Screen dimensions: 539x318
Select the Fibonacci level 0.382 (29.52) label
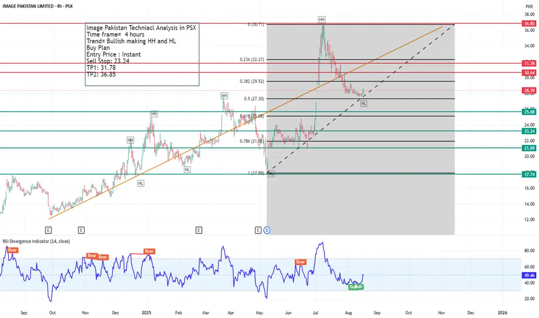click(x=252, y=82)
